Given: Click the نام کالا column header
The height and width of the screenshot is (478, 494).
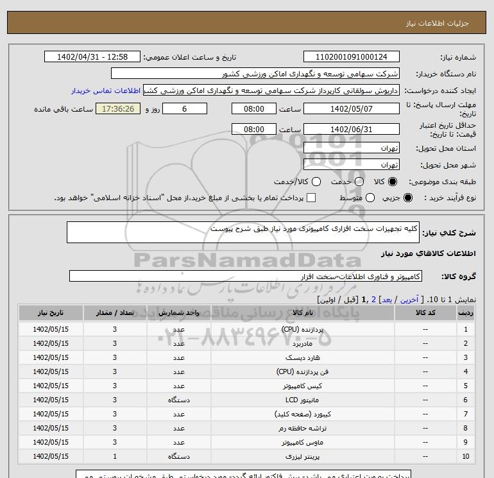Looking at the screenshot, I should tap(302, 312).
